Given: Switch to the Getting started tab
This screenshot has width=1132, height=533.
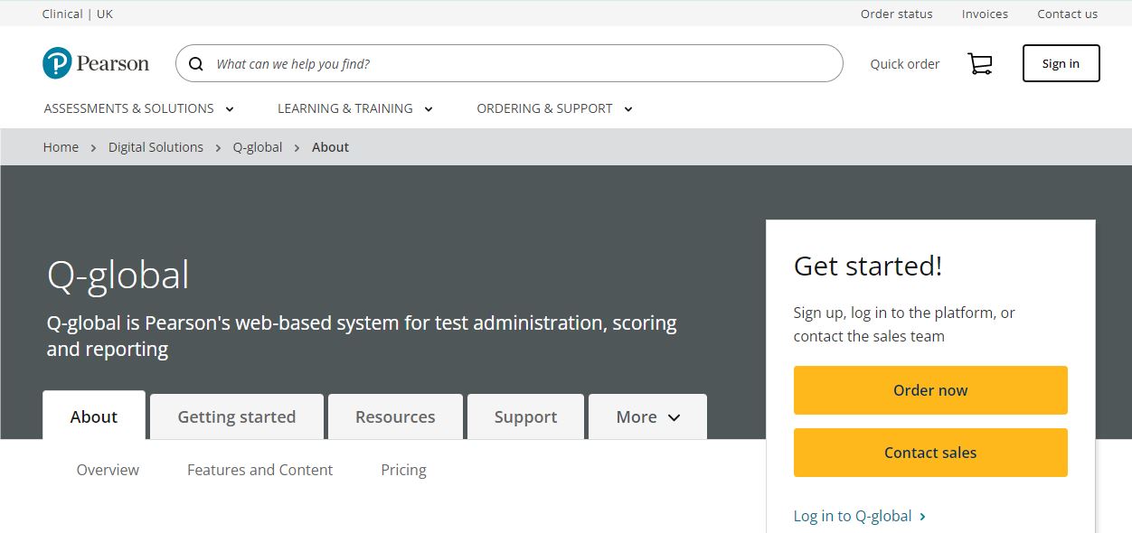Looking at the screenshot, I should click(236, 417).
